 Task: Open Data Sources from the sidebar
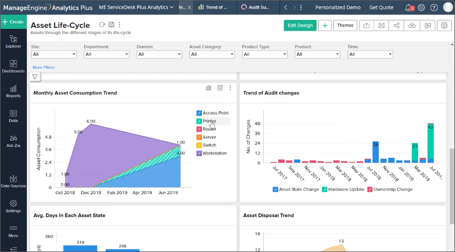[x=13, y=180]
